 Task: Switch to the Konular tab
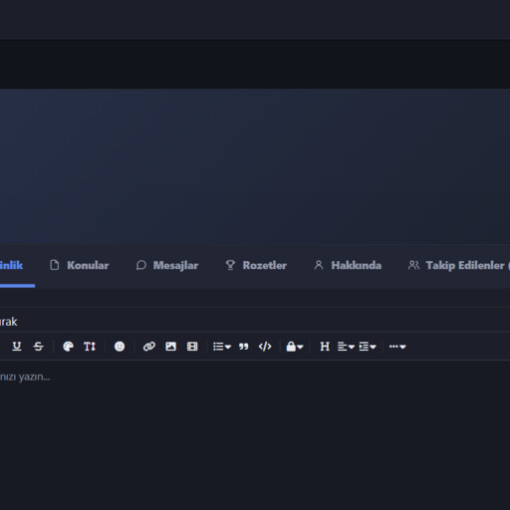coord(79,265)
